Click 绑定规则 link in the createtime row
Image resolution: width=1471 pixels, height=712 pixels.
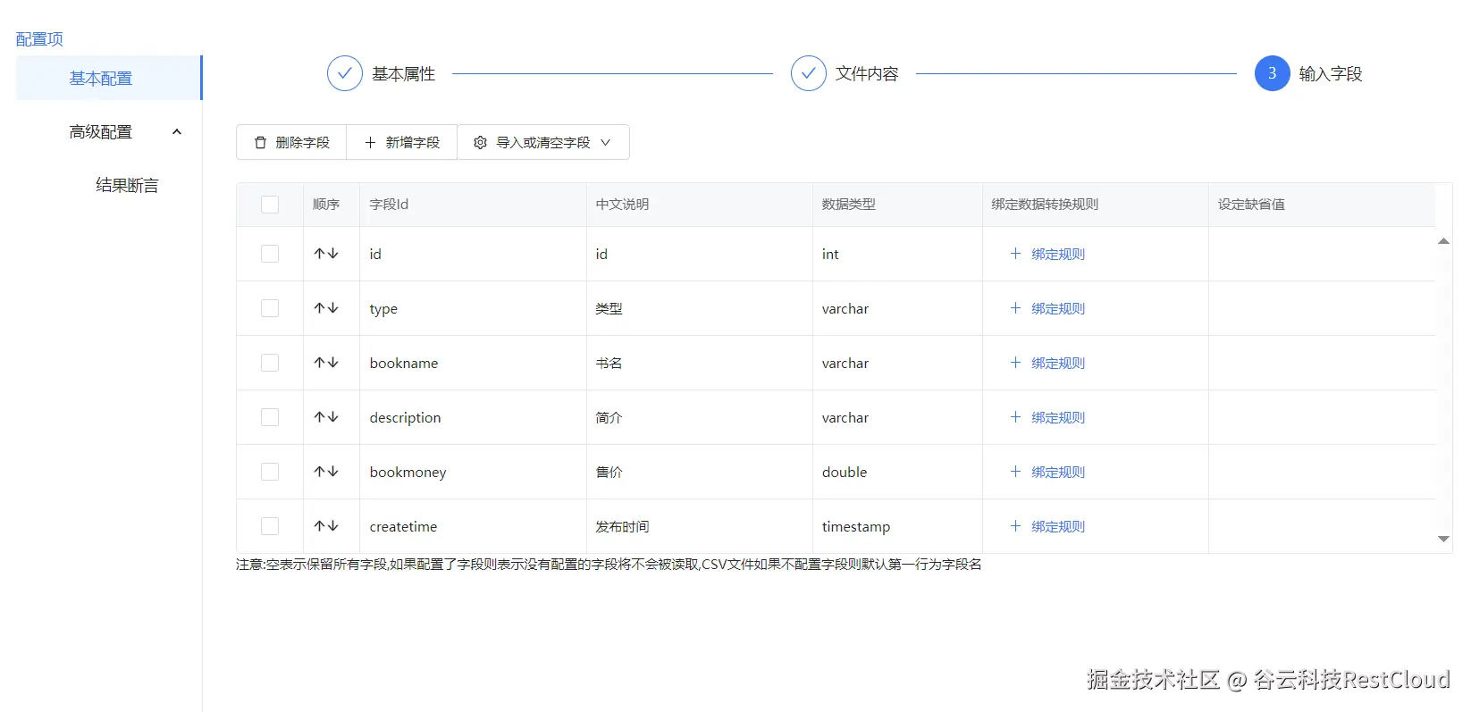pos(1058,526)
